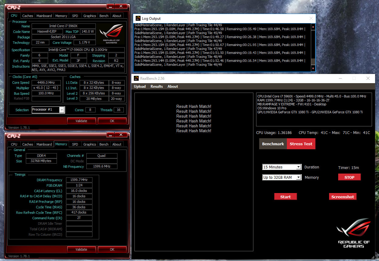Click OK in bottom CPU-Z Memory window

pos(112,249)
